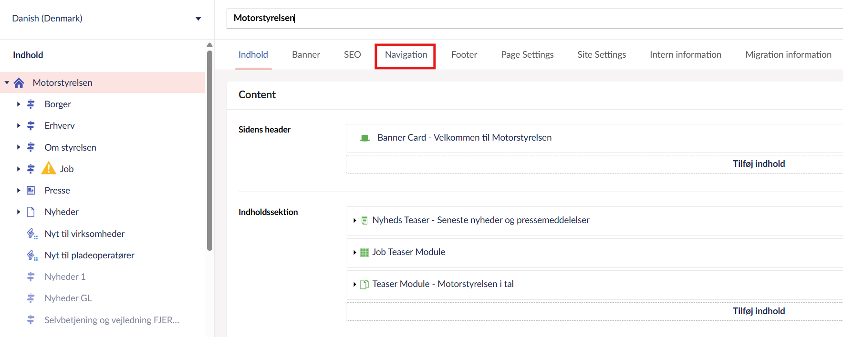Click the green Banner Card icon
Viewport: 843px width, 337px height.
point(365,138)
